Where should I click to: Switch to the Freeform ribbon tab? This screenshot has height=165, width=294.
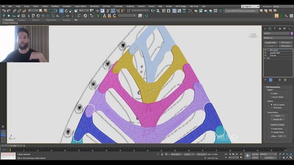point(22,20)
